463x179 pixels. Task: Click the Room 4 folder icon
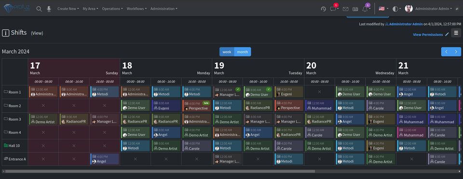point(6,132)
